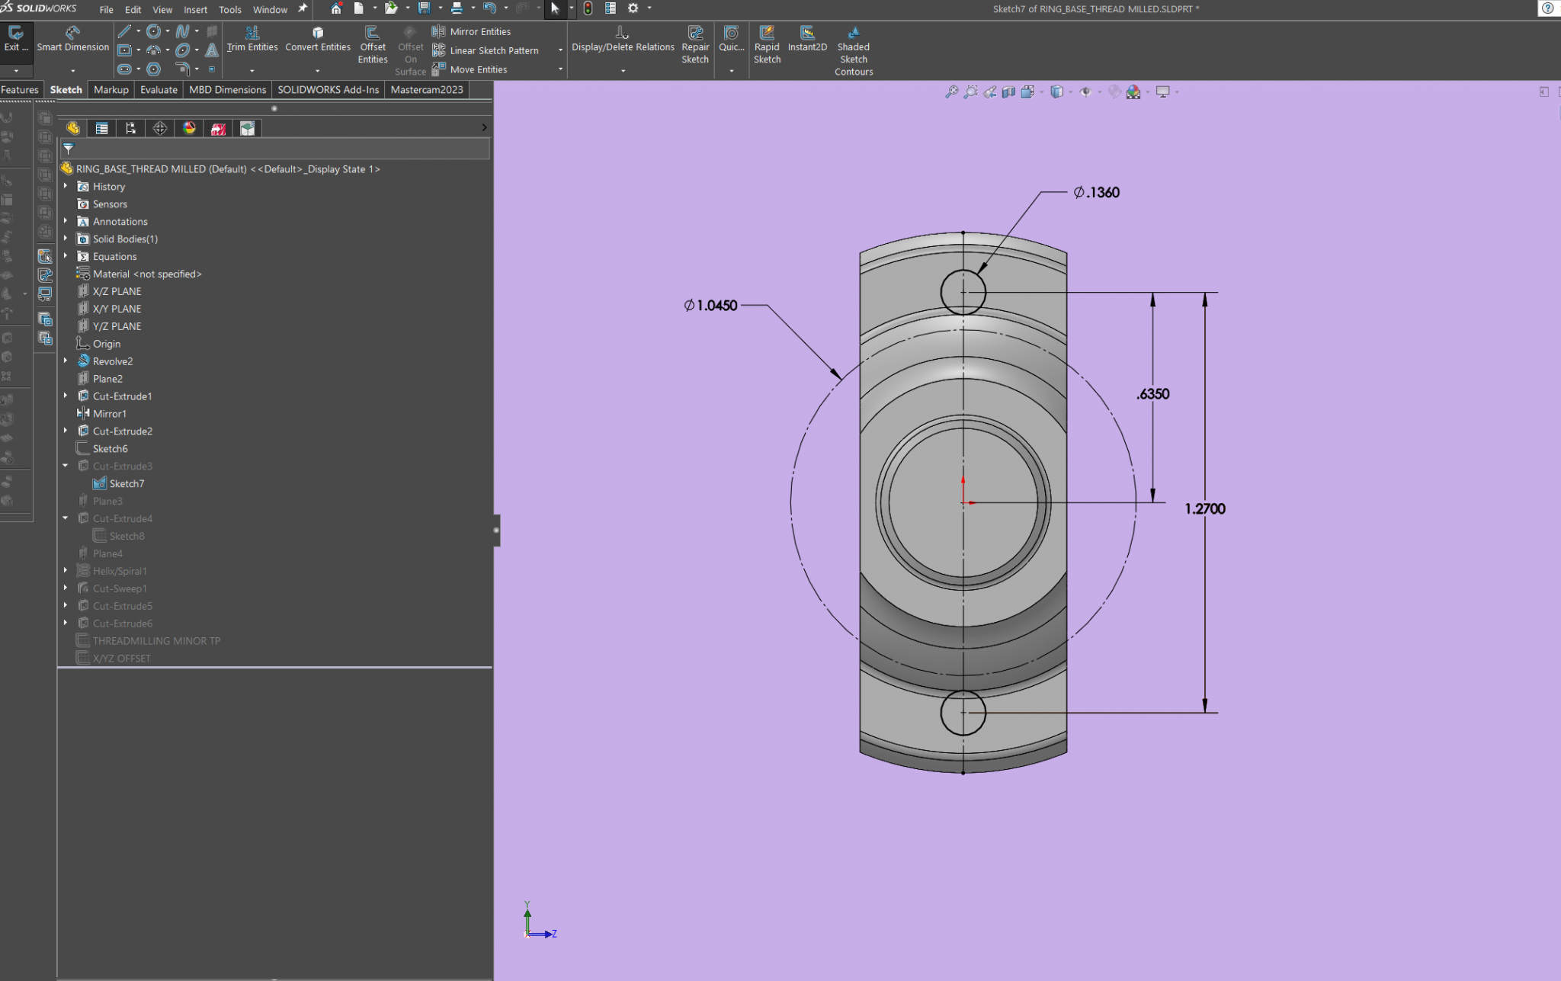Open the Section View tool
The width and height of the screenshot is (1561, 981).
(x=1008, y=92)
